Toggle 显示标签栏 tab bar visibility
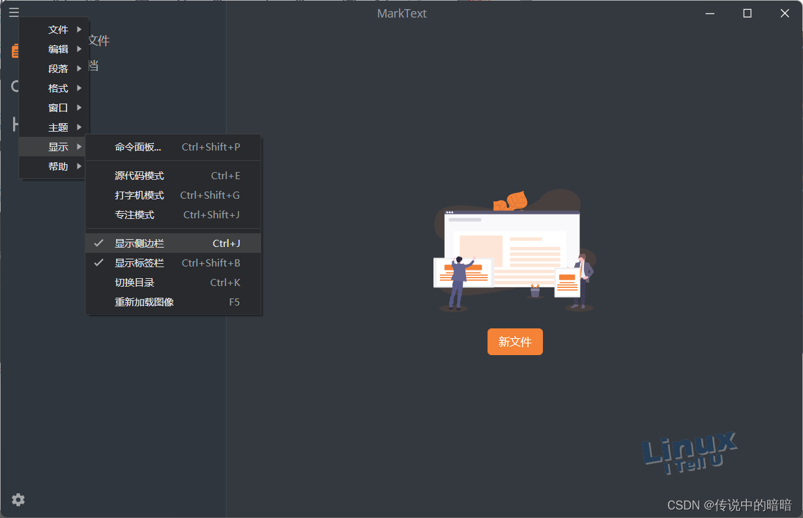Screen dimensions: 803x518 (x=173, y=263)
